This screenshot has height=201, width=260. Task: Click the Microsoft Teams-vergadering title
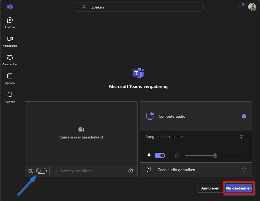point(138,87)
